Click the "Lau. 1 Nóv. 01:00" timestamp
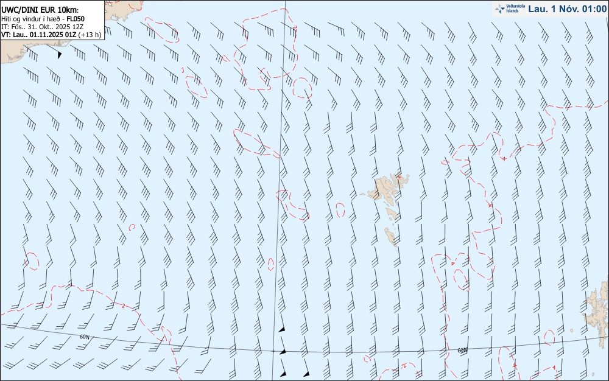Image resolution: width=609 pixels, height=381 pixels. (x=567, y=9)
